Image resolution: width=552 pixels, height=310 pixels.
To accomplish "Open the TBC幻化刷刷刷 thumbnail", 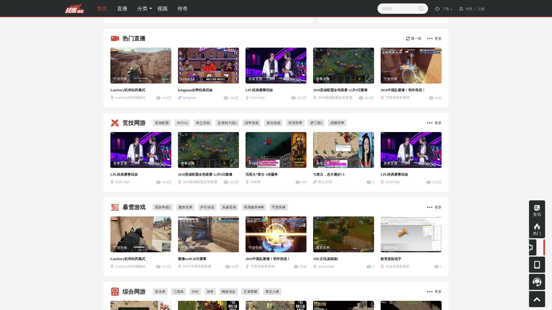I will point(344,234).
